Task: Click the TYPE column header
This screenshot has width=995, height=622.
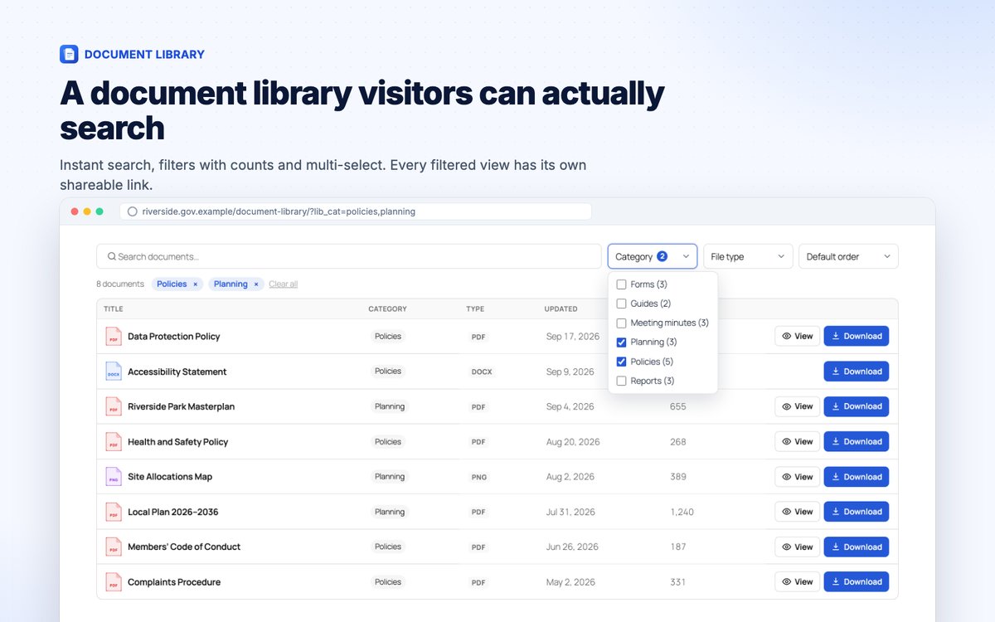Action: [x=475, y=309]
